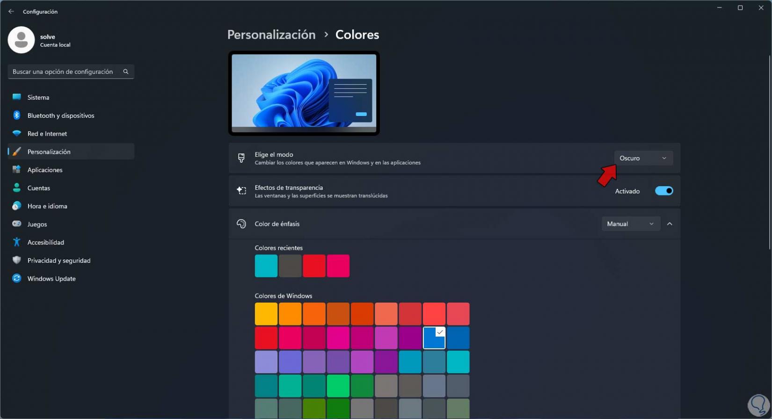Go to Cuentas settings

[x=71, y=188]
